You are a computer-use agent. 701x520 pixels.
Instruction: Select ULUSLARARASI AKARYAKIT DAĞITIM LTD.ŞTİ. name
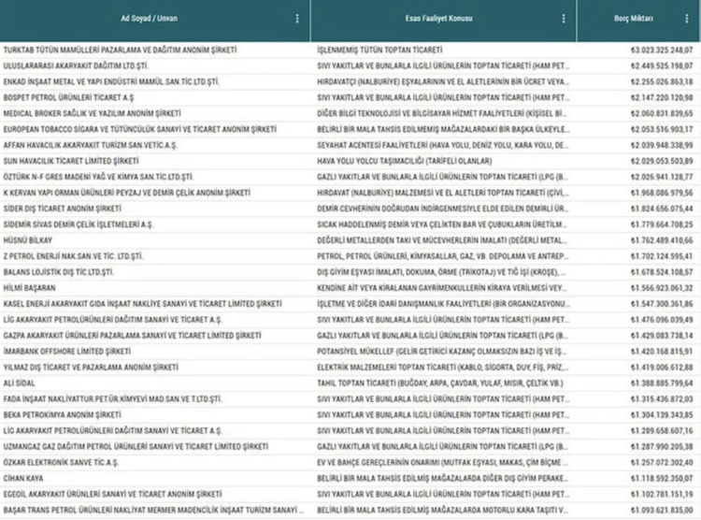click(76, 66)
